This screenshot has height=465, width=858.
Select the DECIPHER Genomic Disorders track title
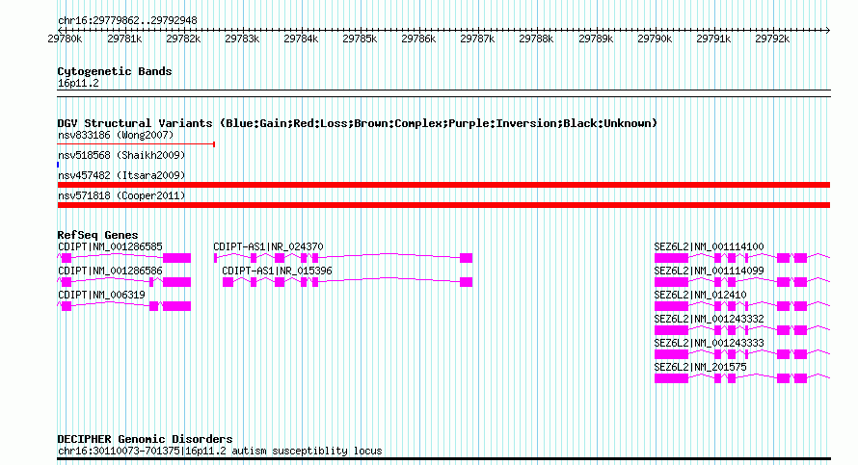pos(145,439)
